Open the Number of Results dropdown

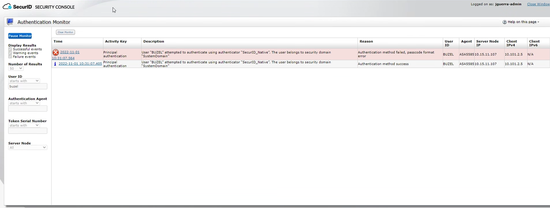(16, 68)
